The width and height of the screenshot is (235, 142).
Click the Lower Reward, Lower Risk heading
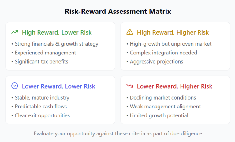click(58, 86)
